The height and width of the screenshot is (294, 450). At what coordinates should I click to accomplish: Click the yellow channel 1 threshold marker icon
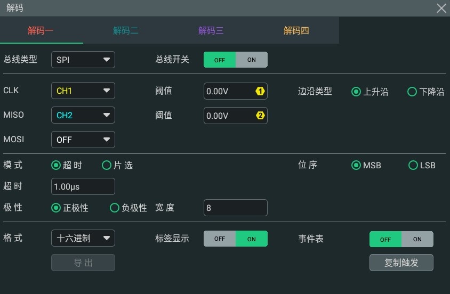click(260, 91)
